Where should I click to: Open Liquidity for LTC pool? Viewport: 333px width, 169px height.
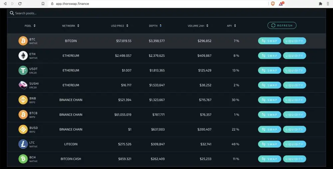click(x=294, y=144)
